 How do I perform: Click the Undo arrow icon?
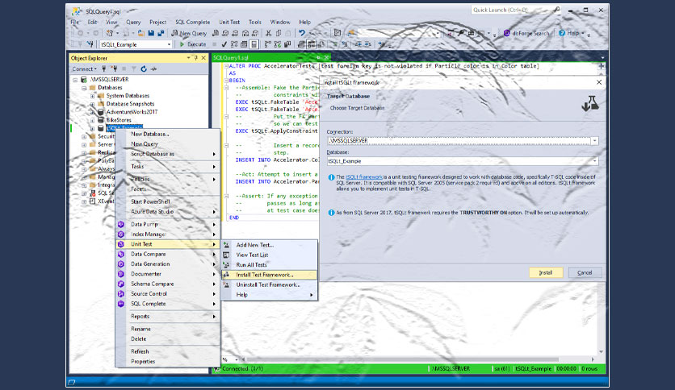tap(302, 33)
